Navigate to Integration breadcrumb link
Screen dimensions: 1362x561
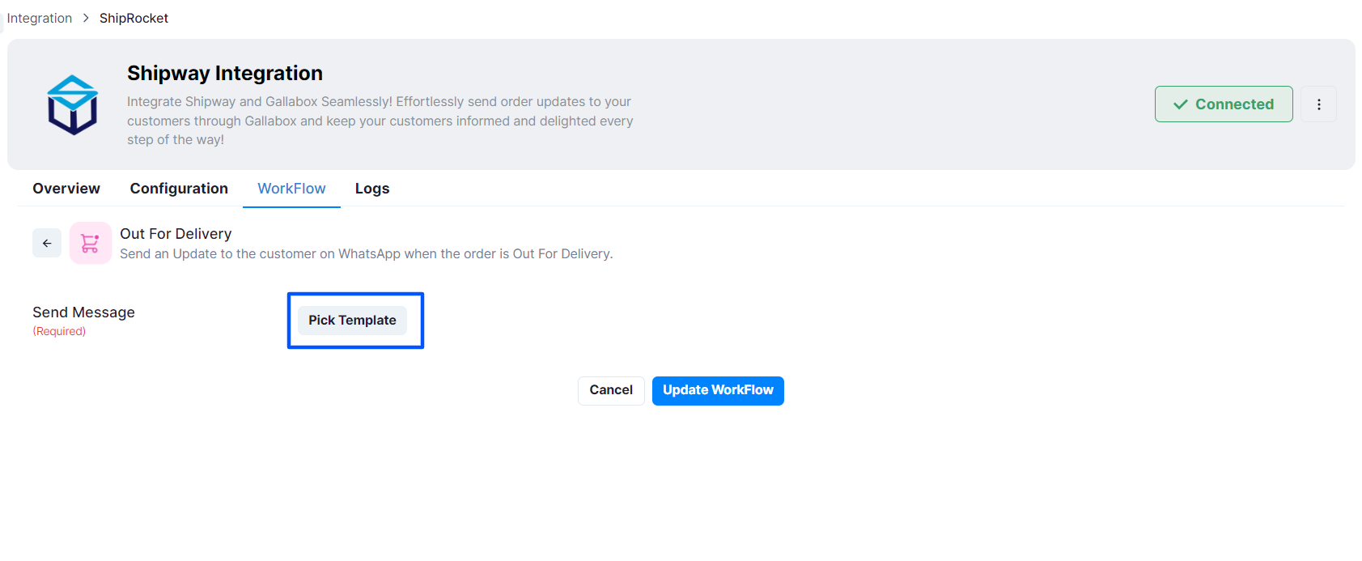pyautogui.click(x=40, y=18)
